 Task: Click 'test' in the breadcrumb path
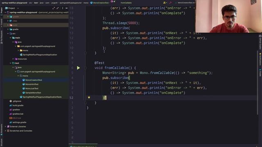point(36,3)
